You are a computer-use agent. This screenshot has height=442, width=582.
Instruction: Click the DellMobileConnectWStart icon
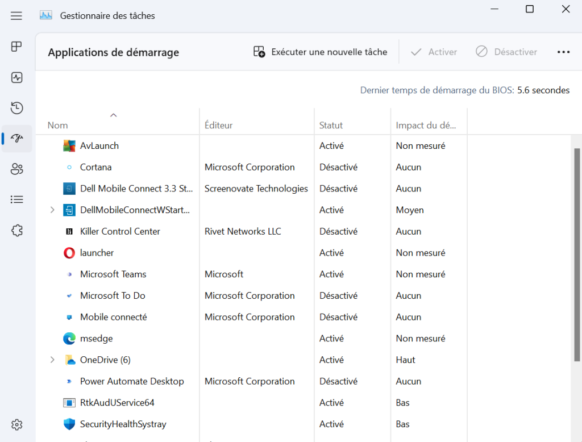[x=69, y=210]
